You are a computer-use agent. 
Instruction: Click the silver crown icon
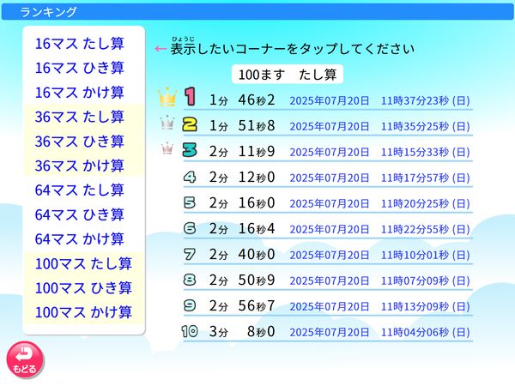[x=167, y=123]
